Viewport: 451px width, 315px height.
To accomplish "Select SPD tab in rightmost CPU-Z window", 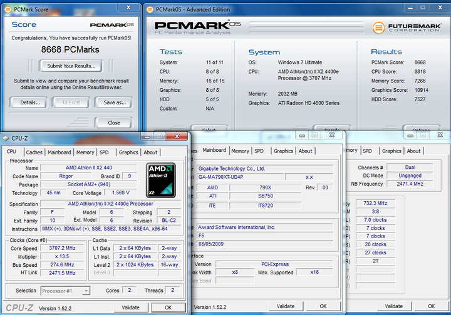I will click(x=367, y=151).
